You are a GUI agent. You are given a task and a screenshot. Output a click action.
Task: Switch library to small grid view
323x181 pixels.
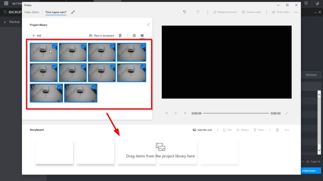[142, 36]
